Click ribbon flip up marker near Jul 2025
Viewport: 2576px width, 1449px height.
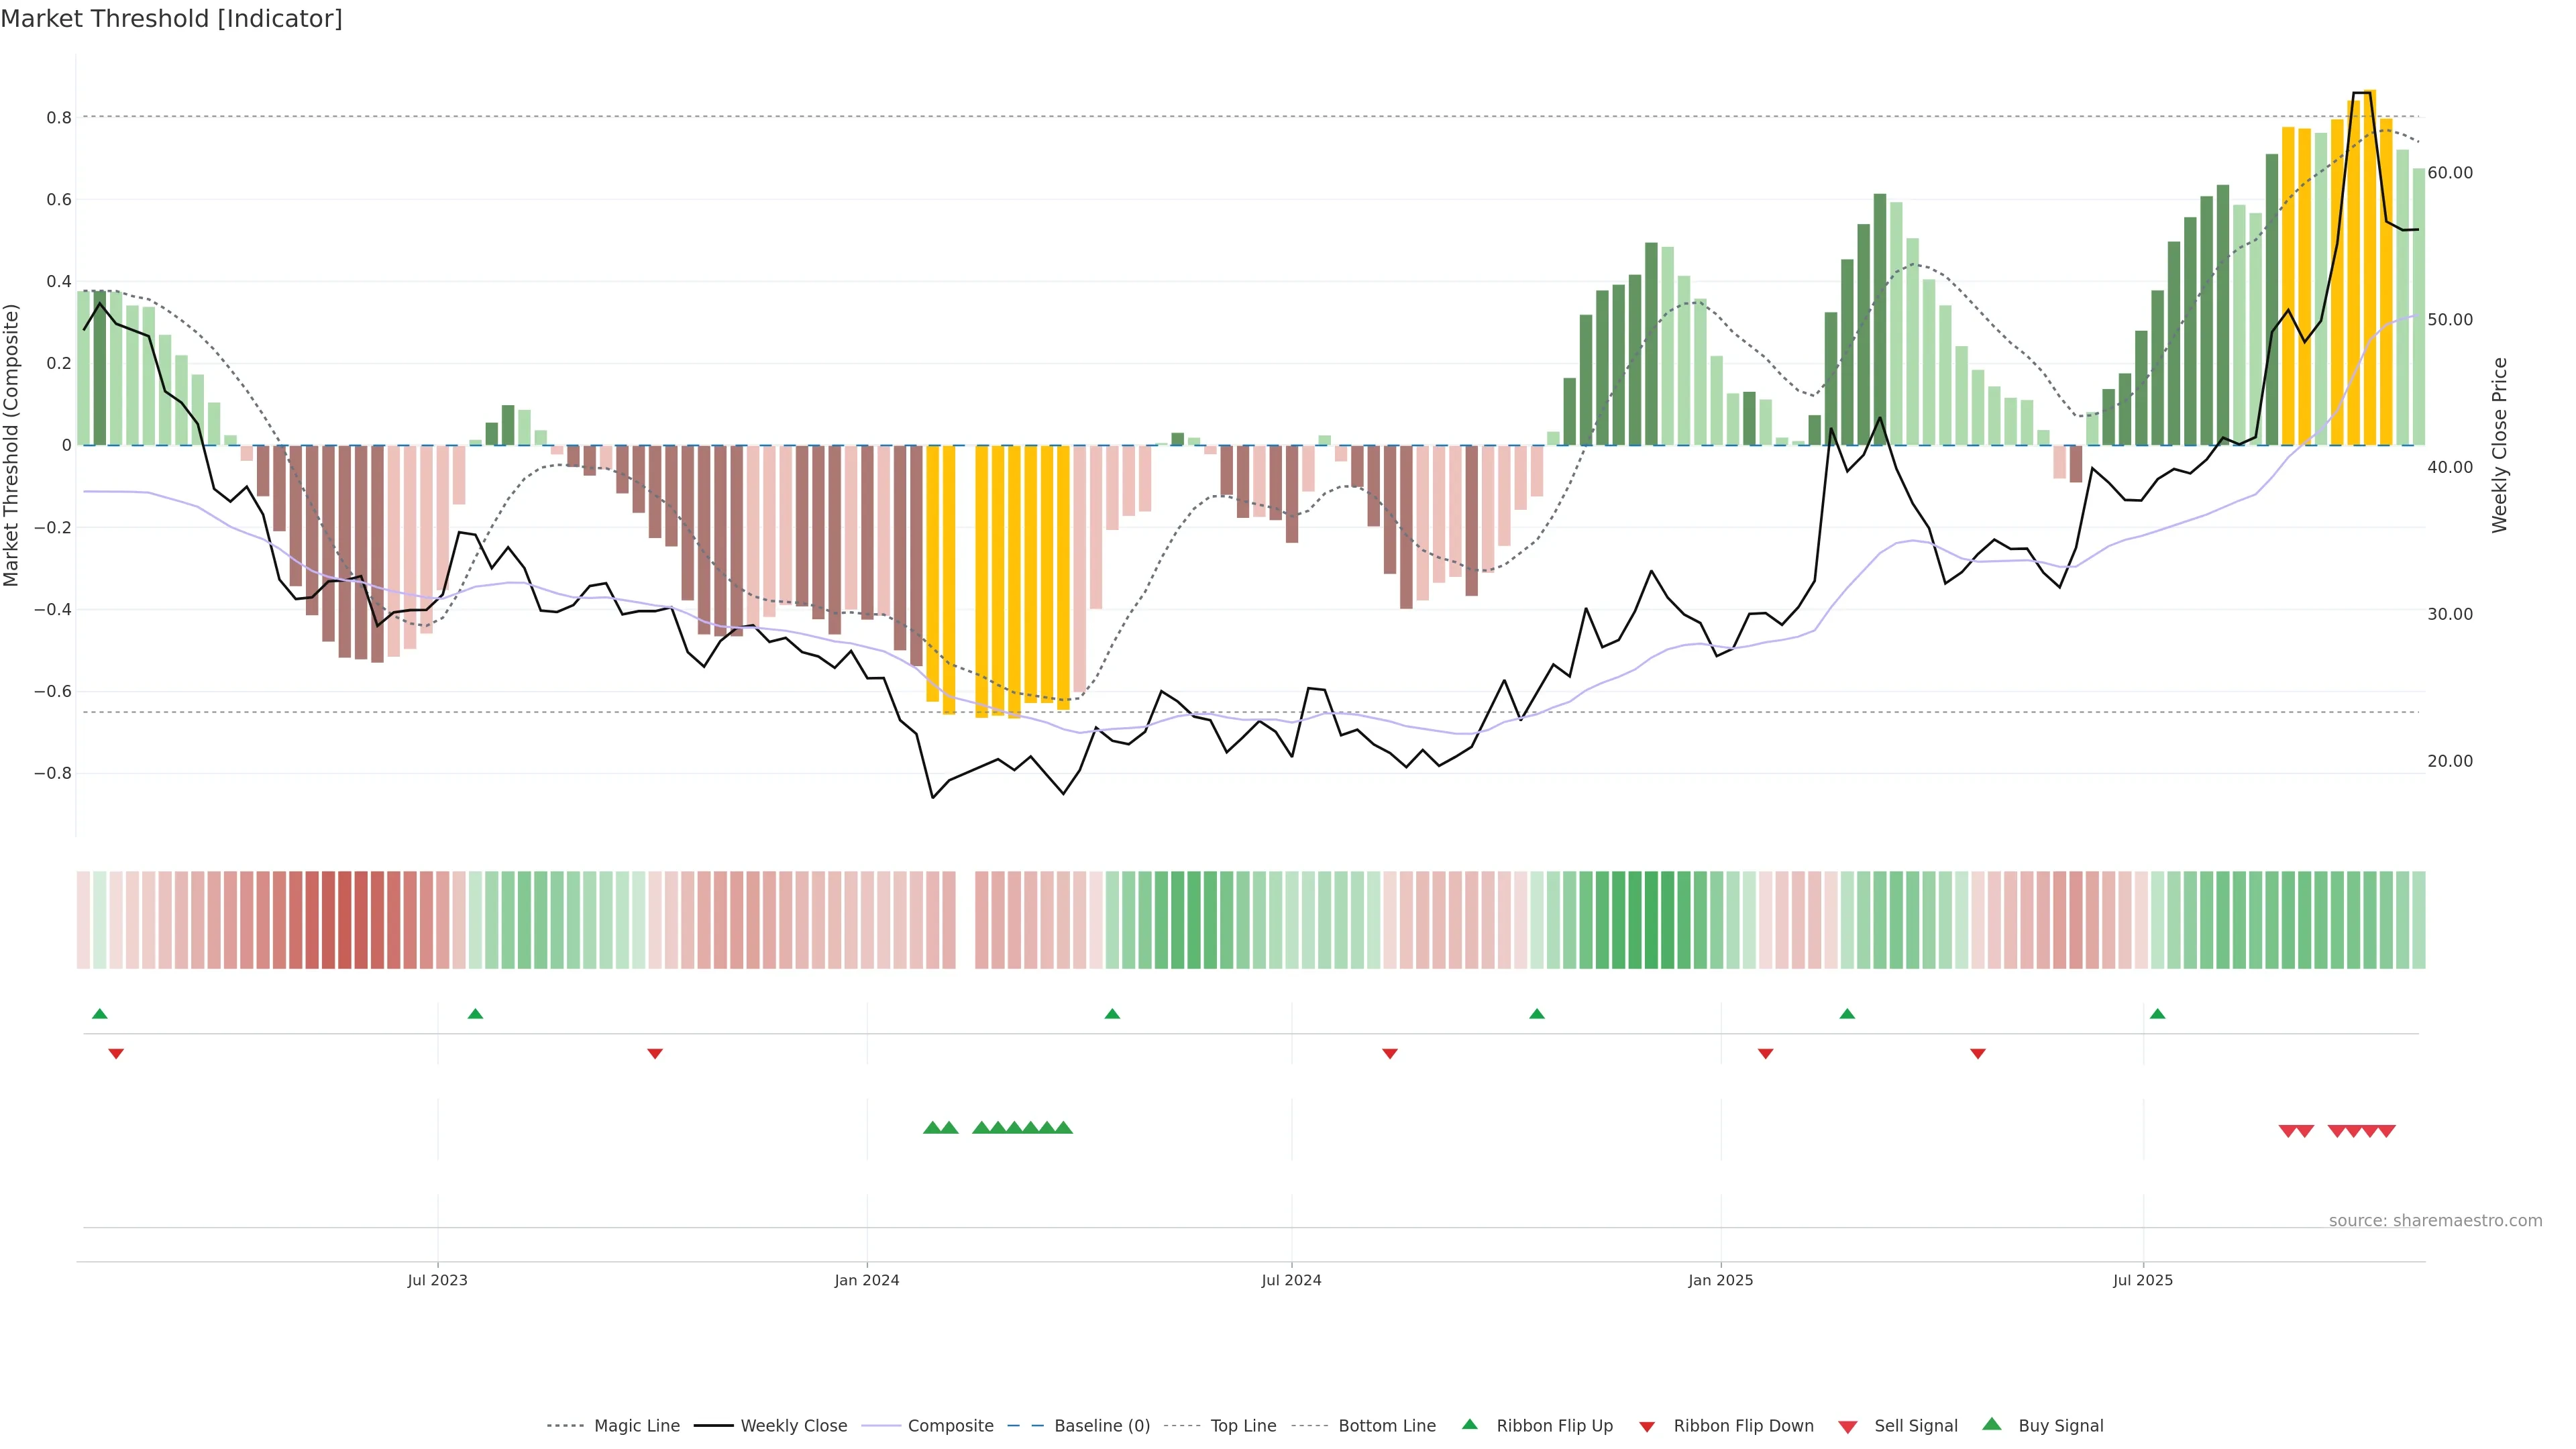tap(2157, 1014)
